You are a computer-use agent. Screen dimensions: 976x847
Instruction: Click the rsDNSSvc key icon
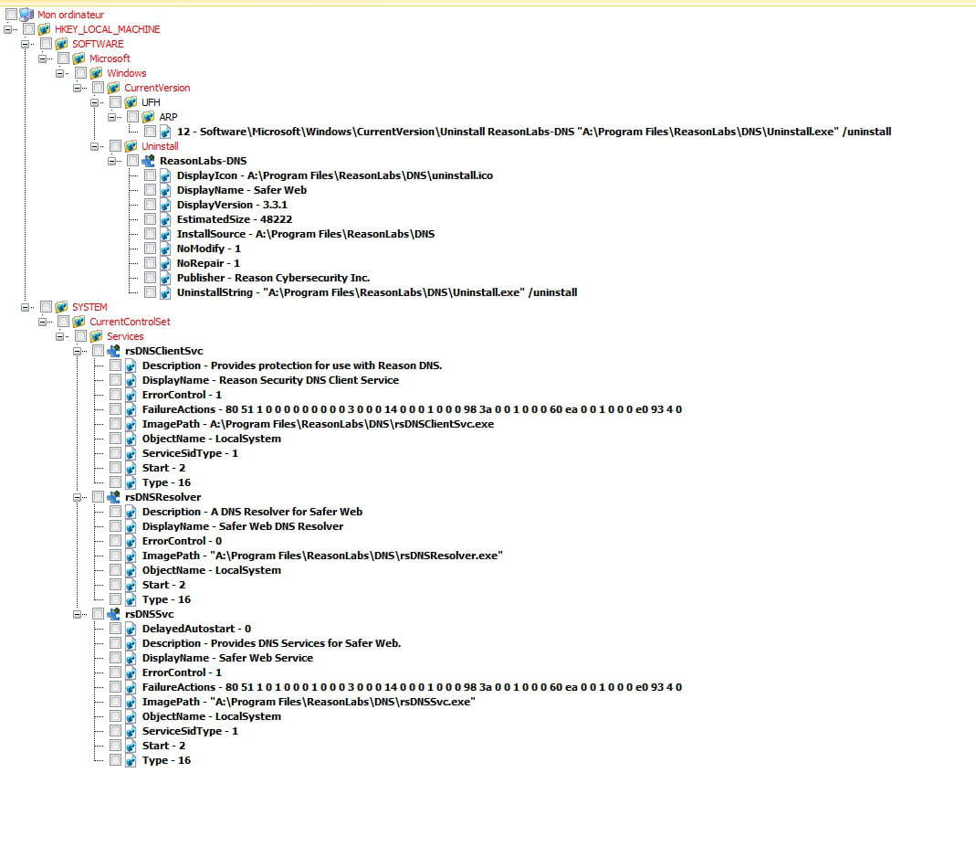point(113,614)
